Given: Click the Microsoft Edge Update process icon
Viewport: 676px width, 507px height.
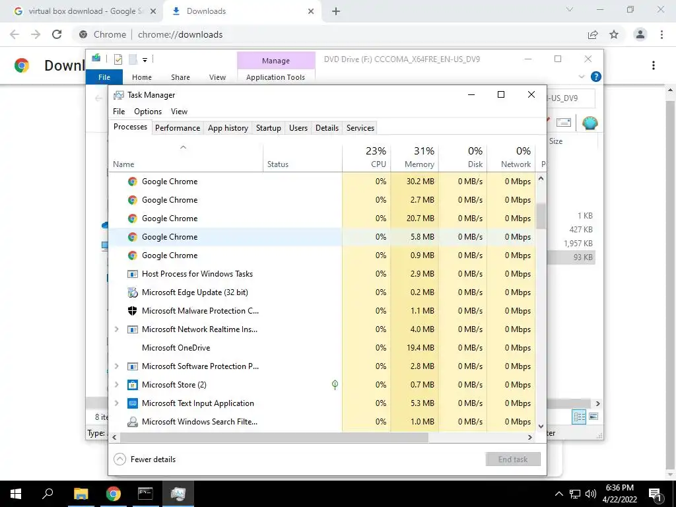Looking at the screenshot, I should tap(132, 292).
